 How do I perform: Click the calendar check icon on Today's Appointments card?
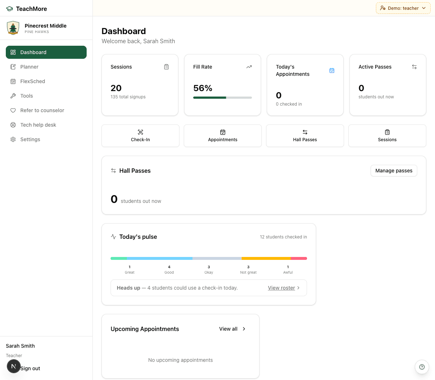click(332, 70)
